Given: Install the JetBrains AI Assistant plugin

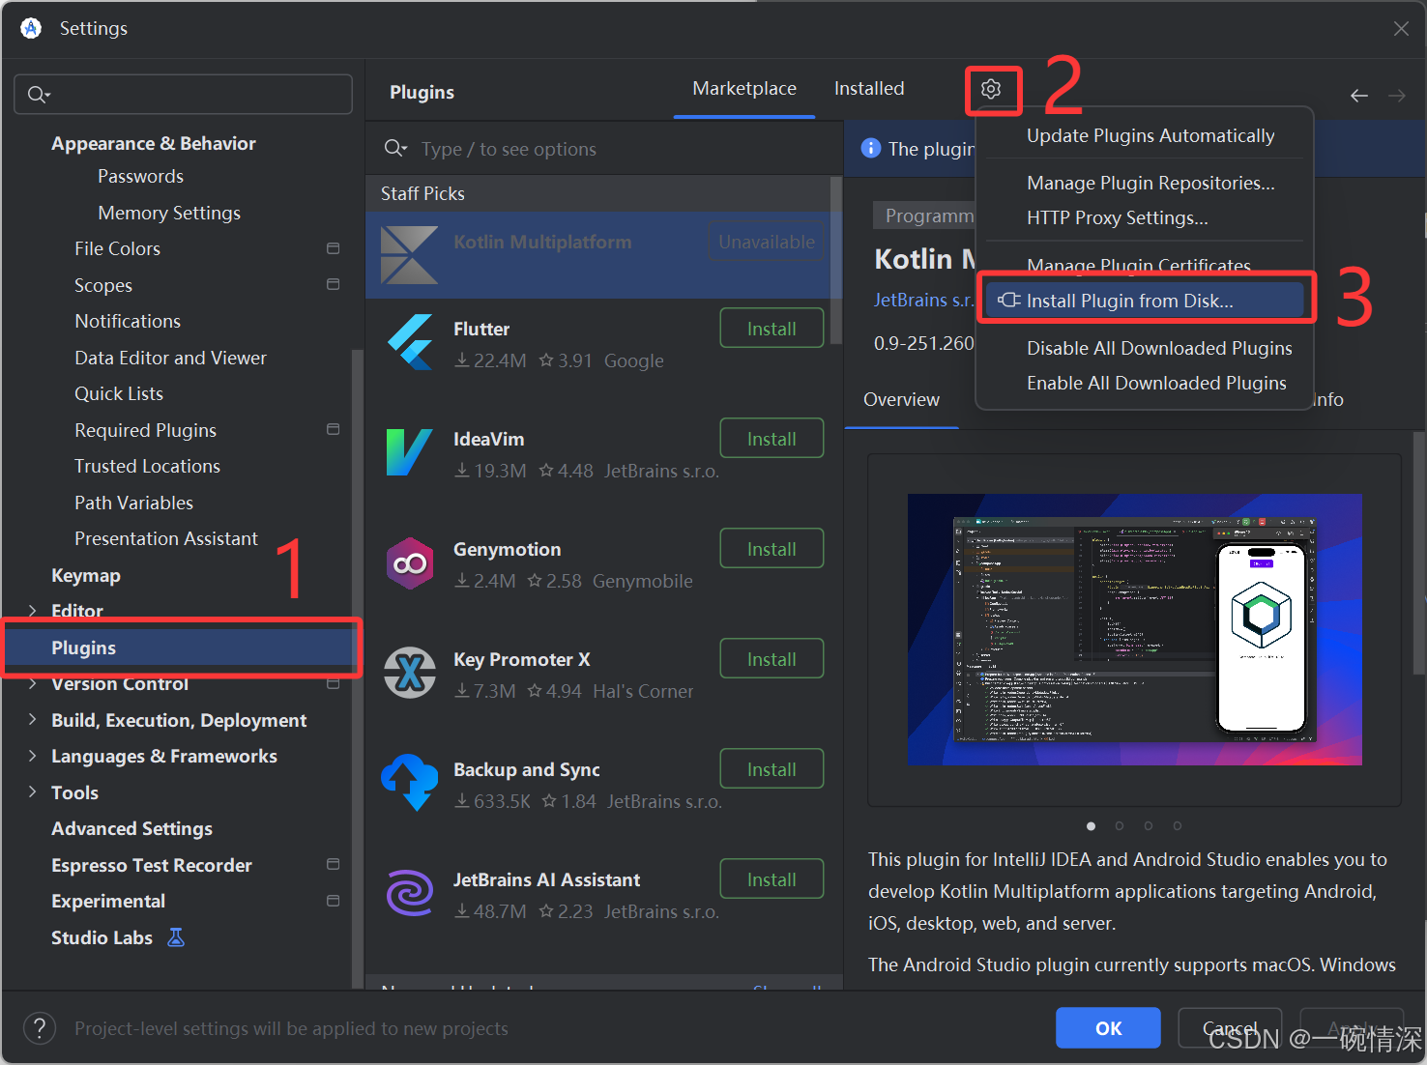Looking at the screenshot, I should [x=772, y=879].
